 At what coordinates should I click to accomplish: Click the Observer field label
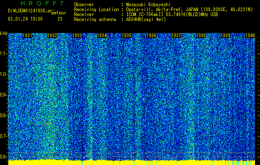[84, 5]
